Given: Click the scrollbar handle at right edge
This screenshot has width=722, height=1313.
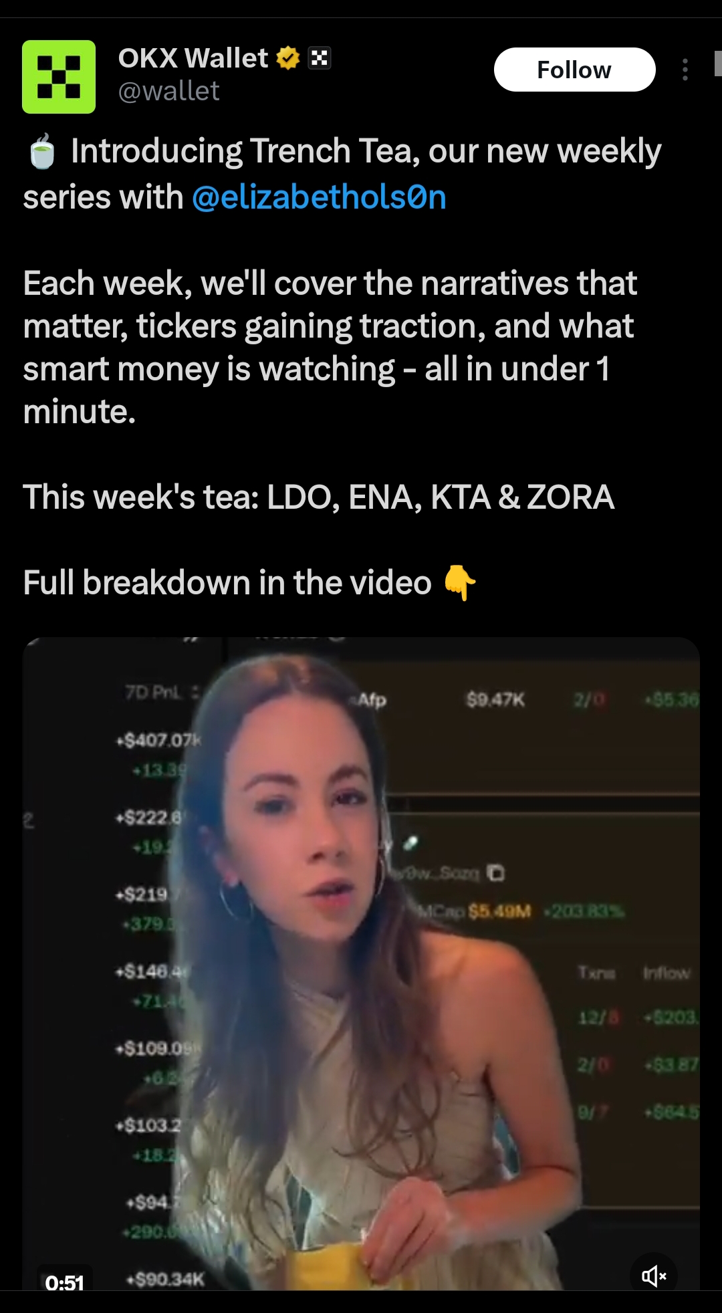Looking at the screenshot, I should 718,64.
